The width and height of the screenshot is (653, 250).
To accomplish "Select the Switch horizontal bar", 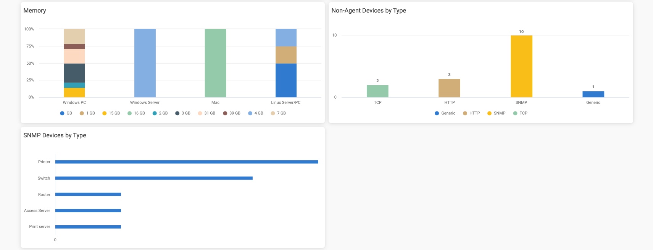I will pos(154,178).
